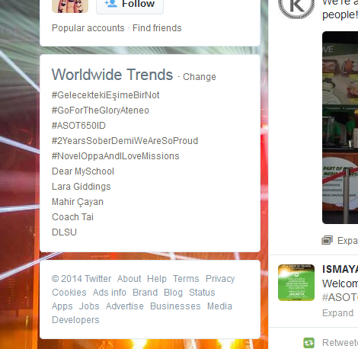Open trend #NovelOppaAndILoveMissions

point(116,156)
